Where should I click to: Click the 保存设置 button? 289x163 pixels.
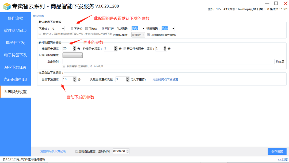click(x=277, y=151)
